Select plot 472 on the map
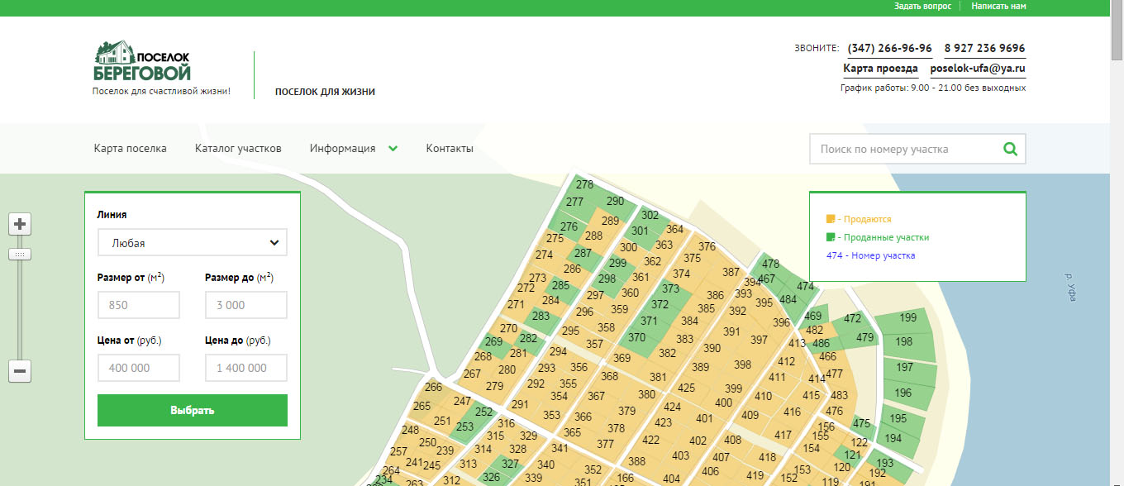This screenshot has height=486, width=1124. [852, 319]
